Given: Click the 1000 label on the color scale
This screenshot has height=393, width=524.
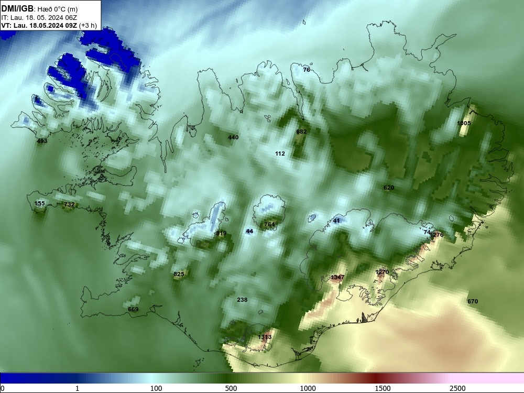Looking at the screenshot, I should coord(308,388).
